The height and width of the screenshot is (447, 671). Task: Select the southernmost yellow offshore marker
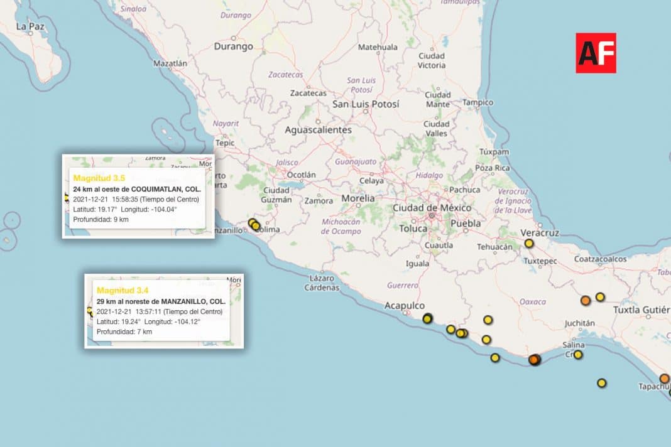[x=602, y=383]
